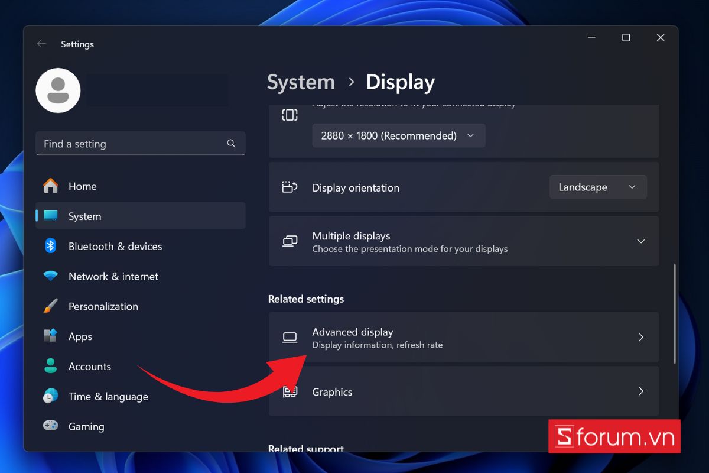Click the search magnifier icon
This screenshot has width=709, height=473.
(231, 144)
